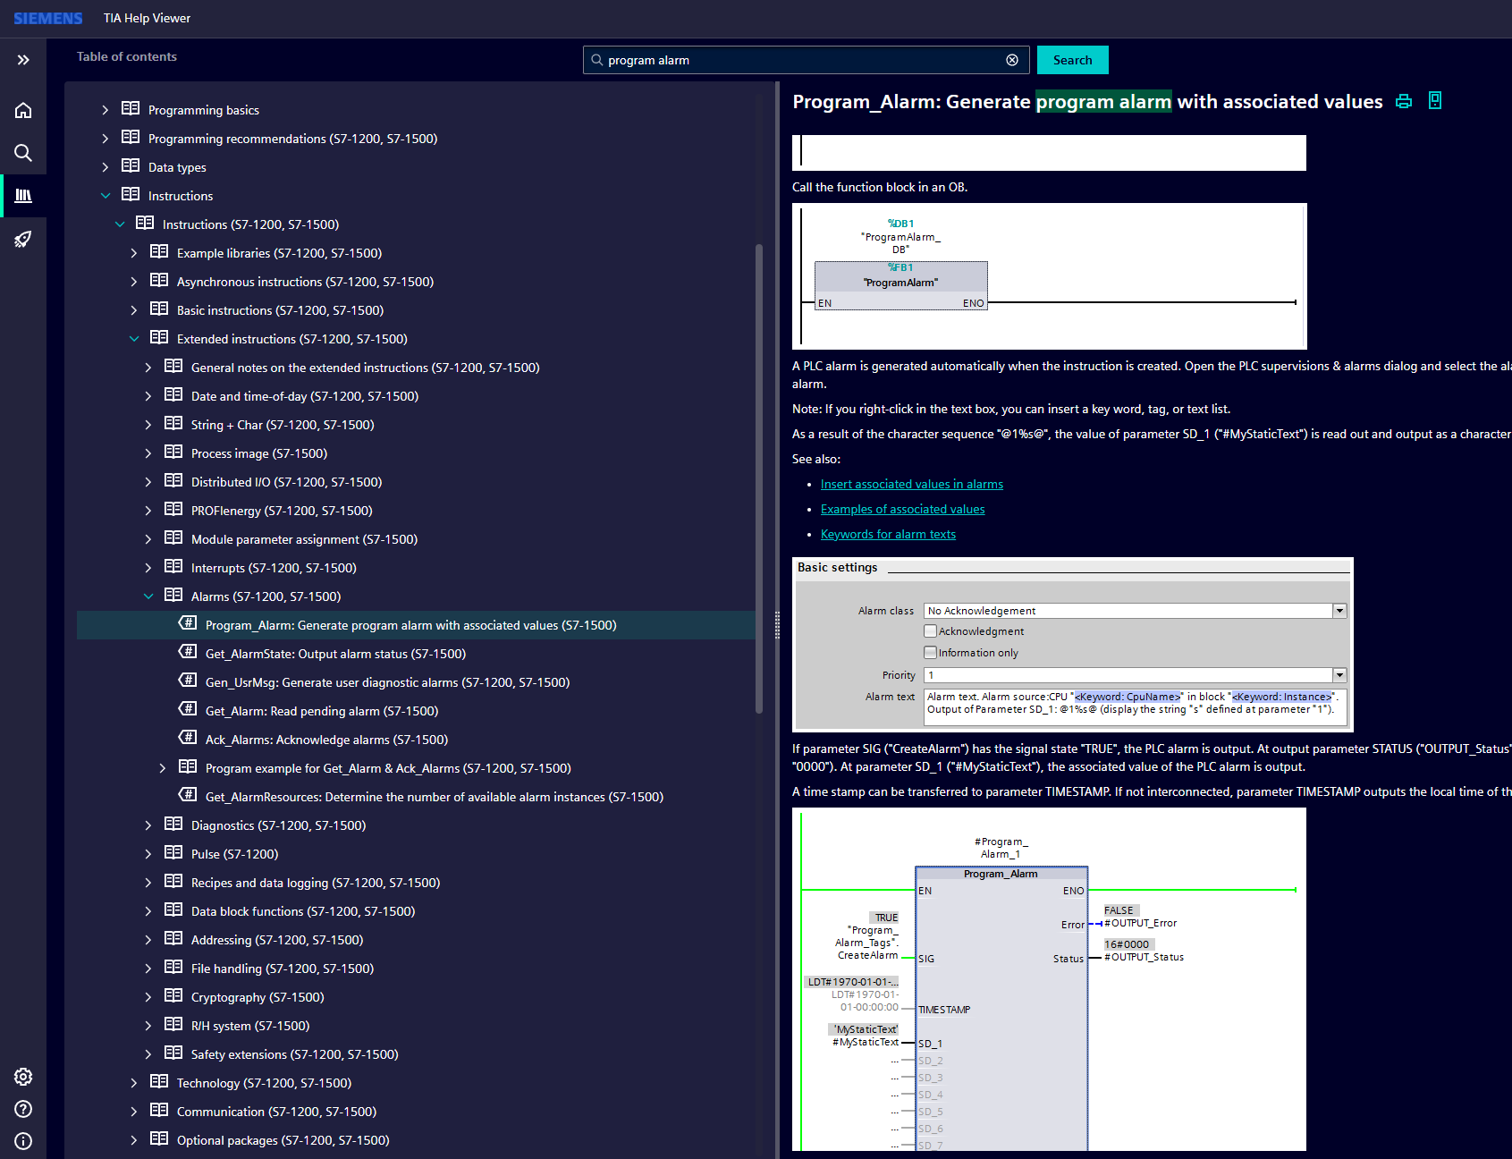Collapse Extended instructions (S7-1200, S7-1500)
This screenshot has height=1159, width=1512.
pos(134,339)
